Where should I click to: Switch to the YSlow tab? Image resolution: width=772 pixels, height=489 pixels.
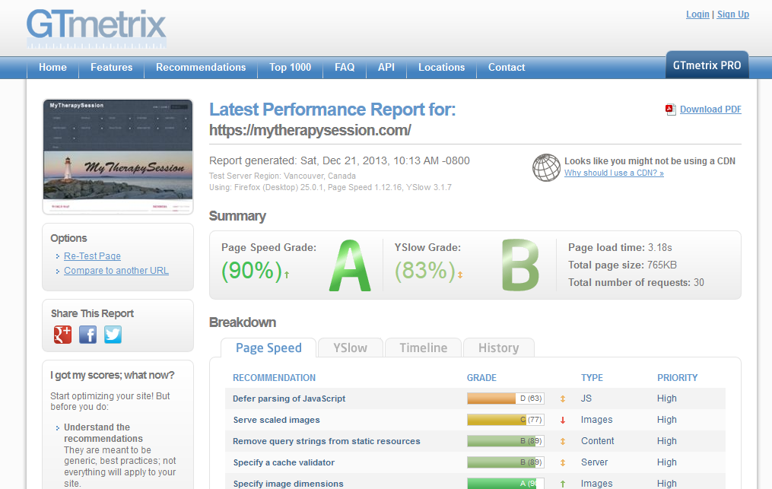350,348
